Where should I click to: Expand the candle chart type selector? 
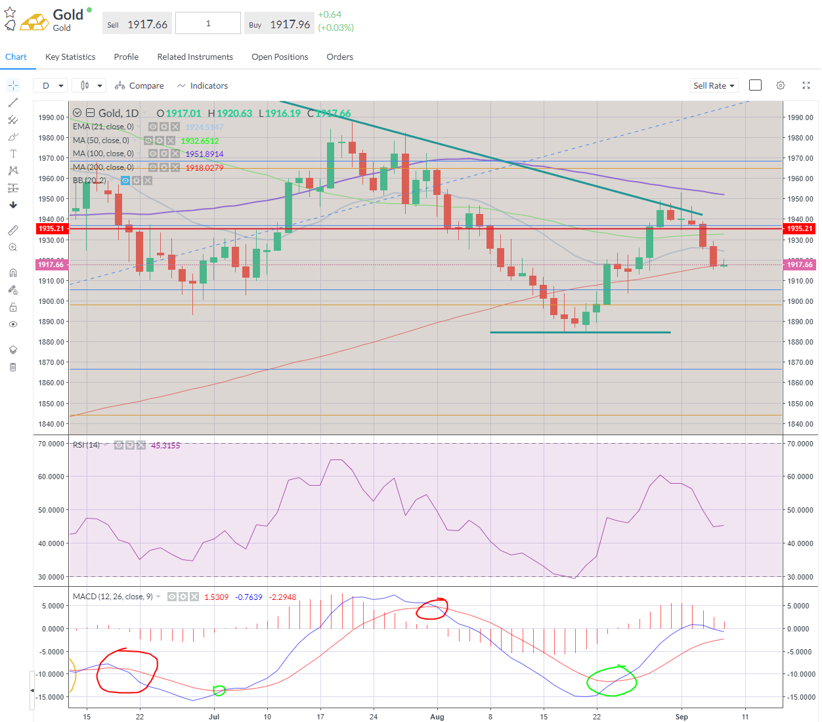pyautogui.click(x=89, y=85)
